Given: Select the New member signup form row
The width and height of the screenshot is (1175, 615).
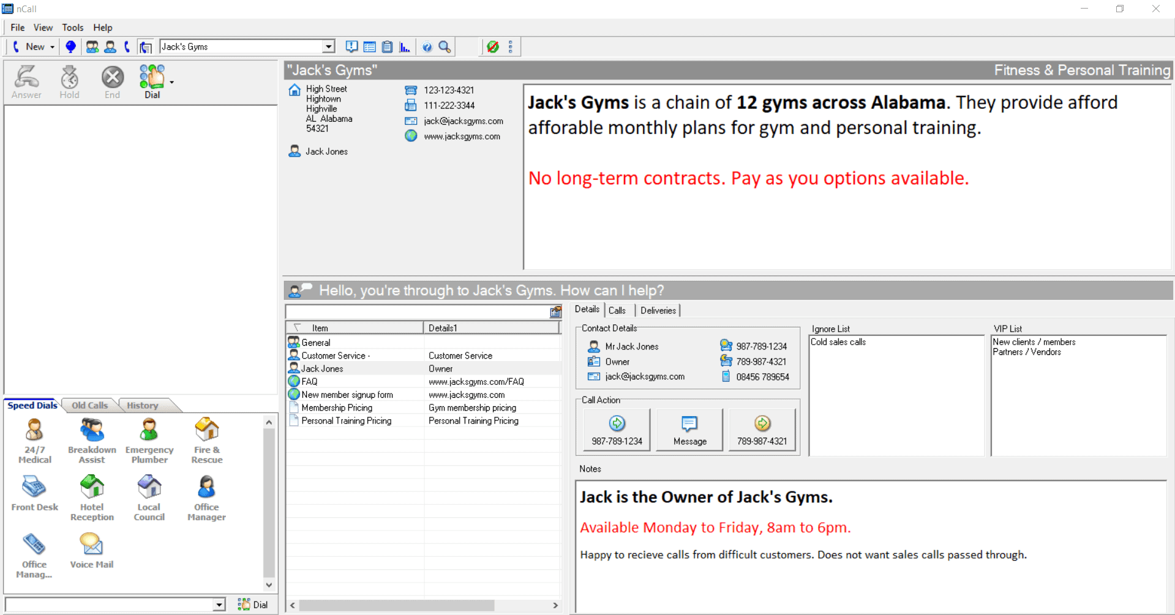Looking at the screenshot, I should coord(423,395).
